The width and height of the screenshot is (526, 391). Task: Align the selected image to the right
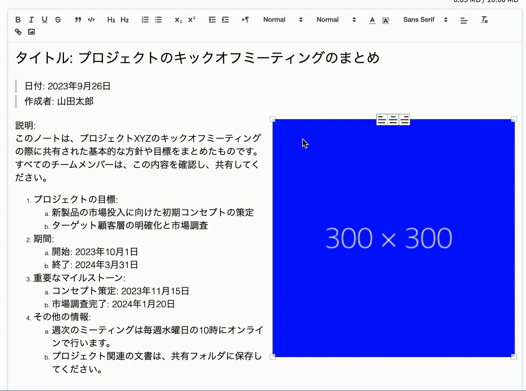405,120
